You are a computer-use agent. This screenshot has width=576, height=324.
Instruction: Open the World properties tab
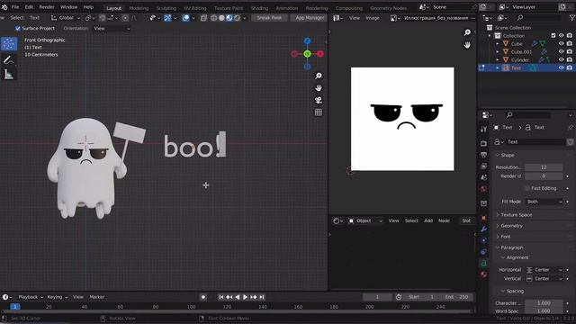483,189
